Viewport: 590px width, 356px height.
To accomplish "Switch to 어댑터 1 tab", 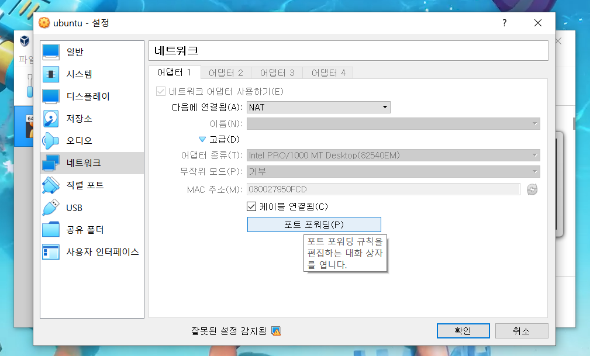I will point(174,72).
